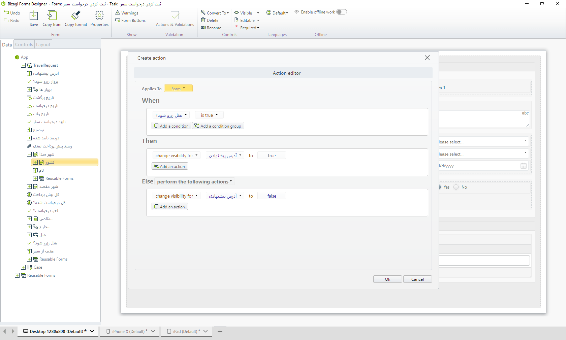Open the 'is true' operator dropdown
The height and width of the screenshot is (340, 566).
click(x=209, y=115)
